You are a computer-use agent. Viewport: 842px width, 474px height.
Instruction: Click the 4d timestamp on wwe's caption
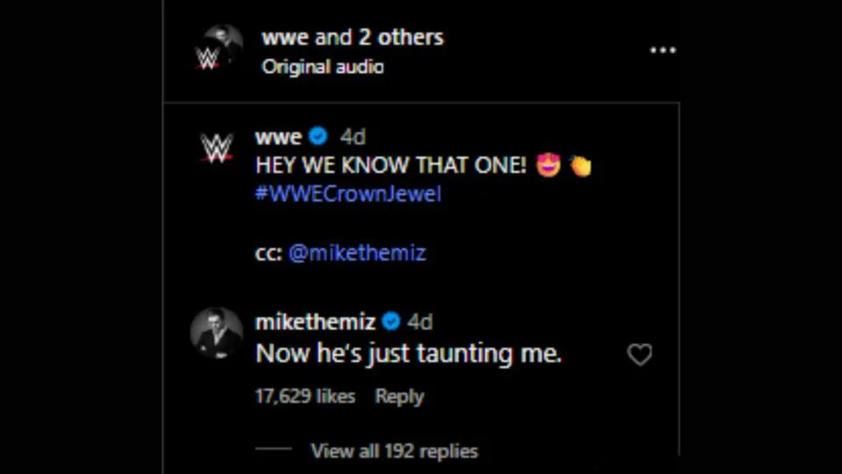coord(353,137)
